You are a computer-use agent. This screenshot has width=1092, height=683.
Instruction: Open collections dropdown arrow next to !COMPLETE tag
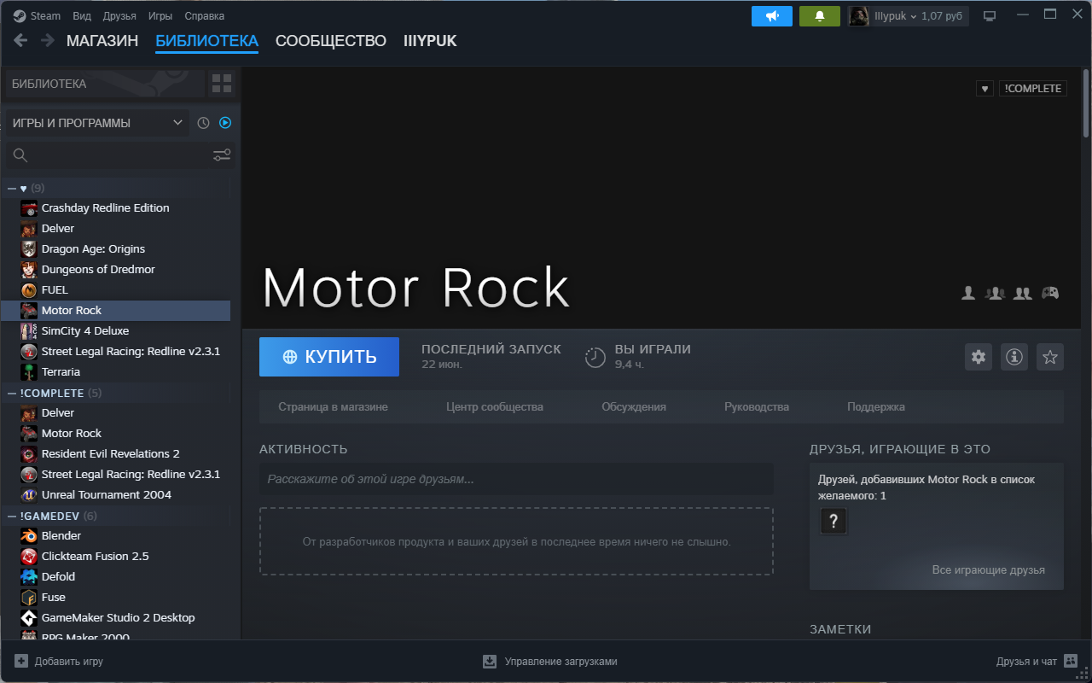tap(985, 89)
